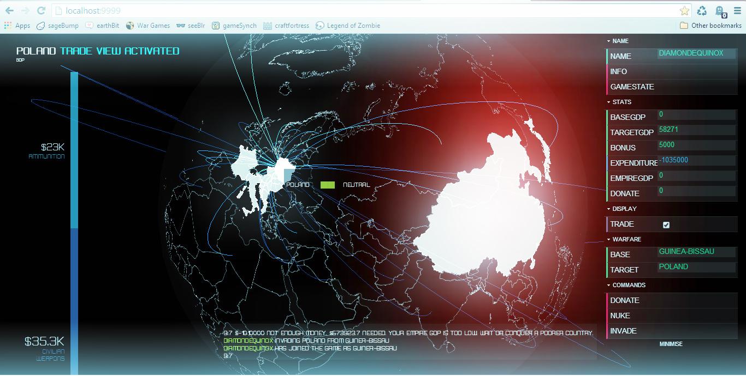The image size is (746, 376).
Task: Click the $23K ammunition bar segment
Action: coord(74,150)
